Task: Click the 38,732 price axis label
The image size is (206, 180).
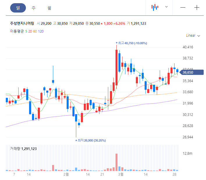Action: (x=188, y=58)
